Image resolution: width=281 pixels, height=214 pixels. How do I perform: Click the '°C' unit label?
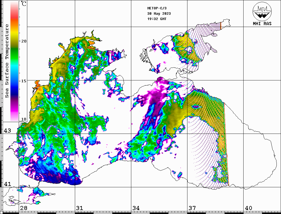(x=24, y=3)
